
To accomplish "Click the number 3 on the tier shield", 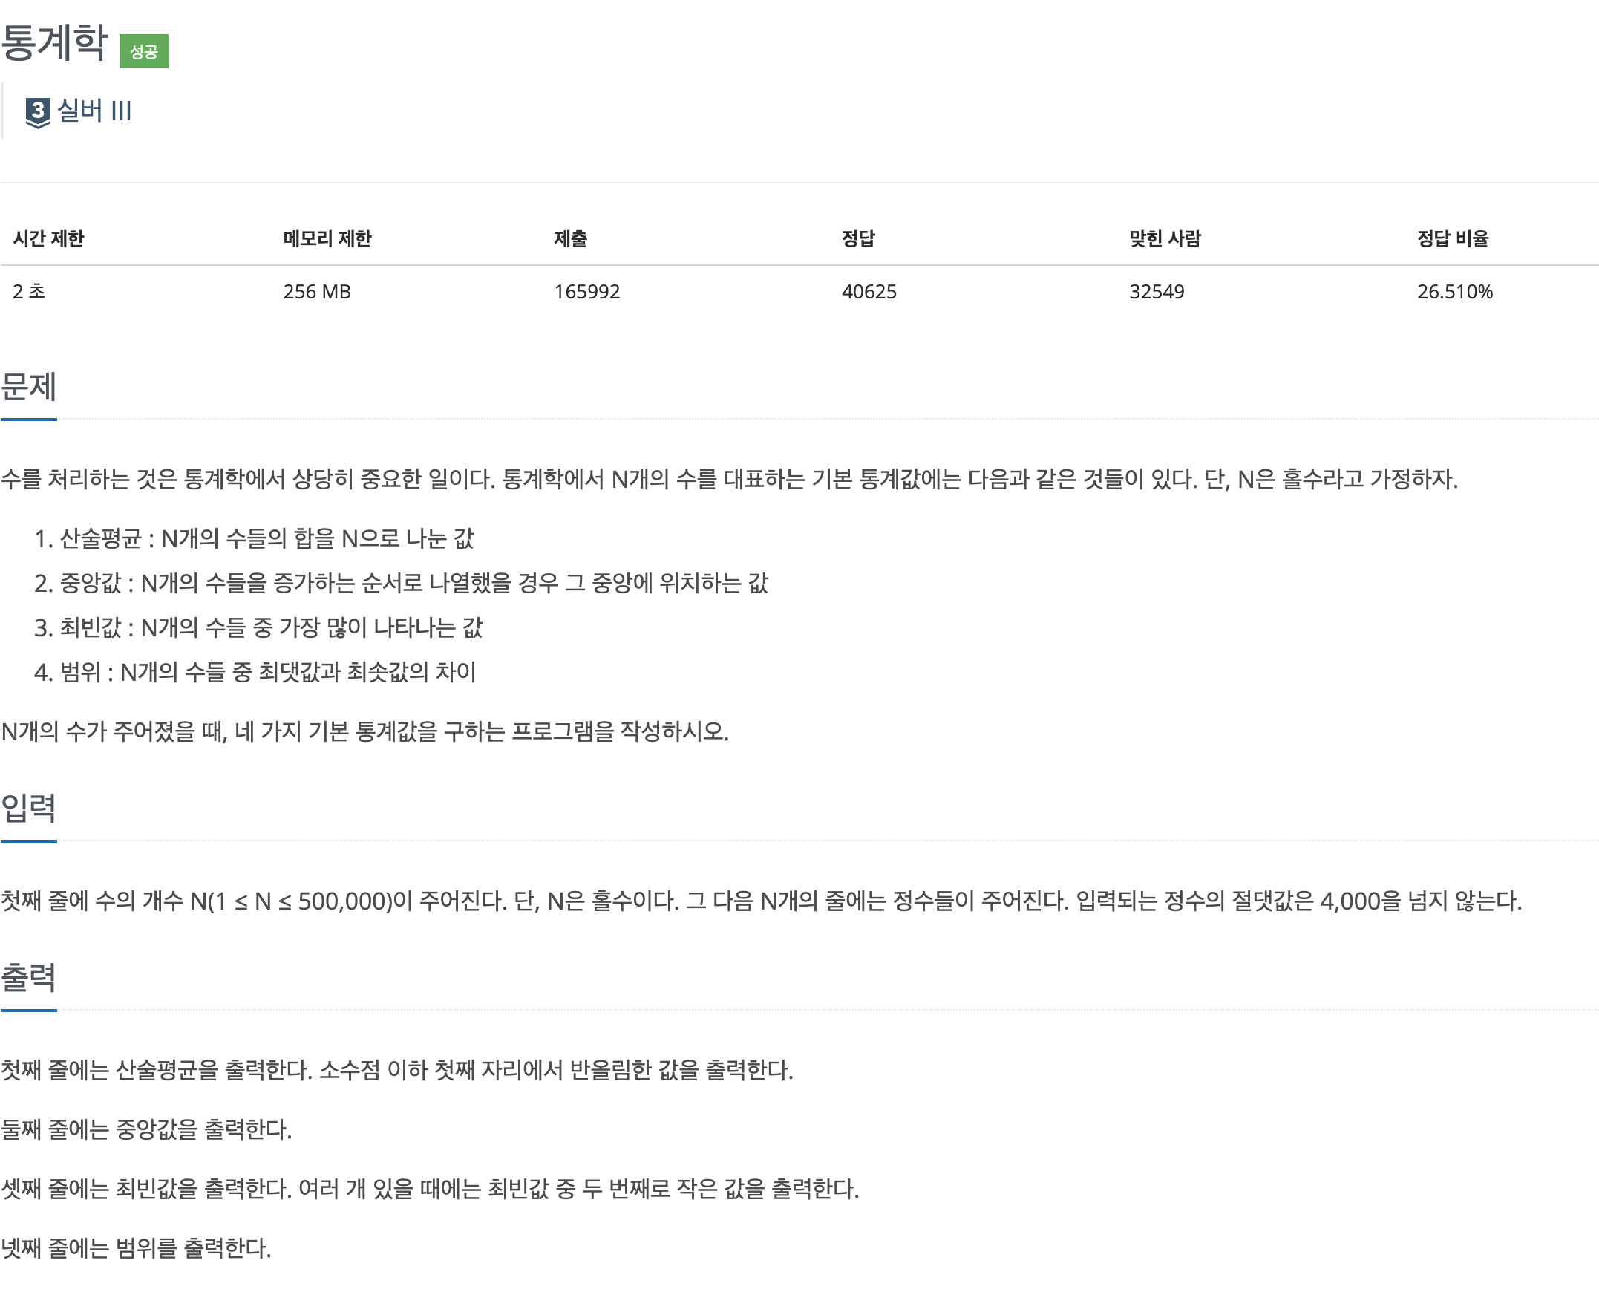I will pyautogui.click(x=38, y=110).
